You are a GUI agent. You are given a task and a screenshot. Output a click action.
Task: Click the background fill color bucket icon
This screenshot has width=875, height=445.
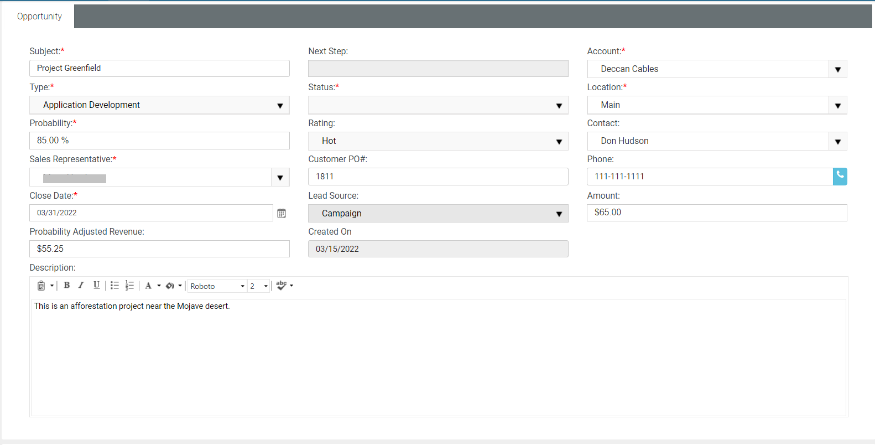(170, 286)
